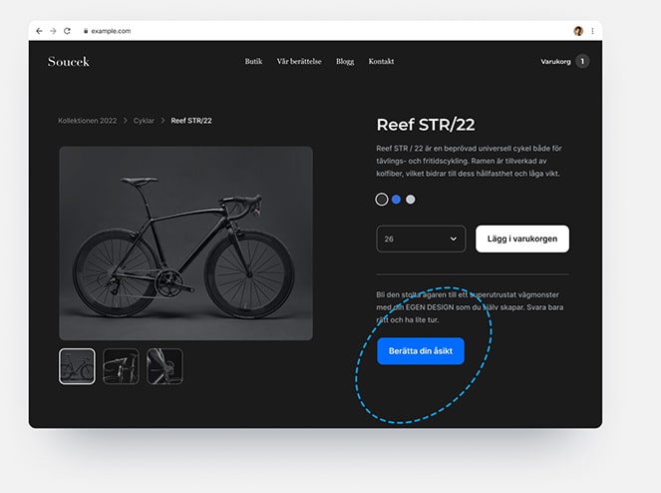Click the browser back arrow
The image size is (661, 493).
coord(39,31)
